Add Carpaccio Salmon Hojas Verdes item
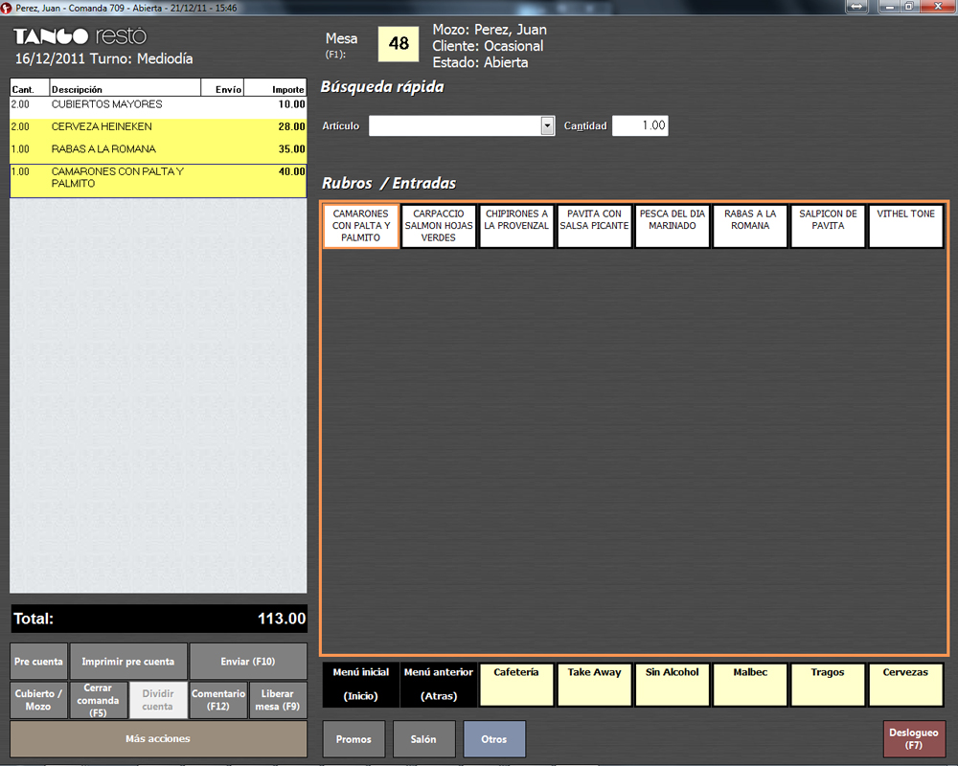The image size is (958, 766). 439,226
